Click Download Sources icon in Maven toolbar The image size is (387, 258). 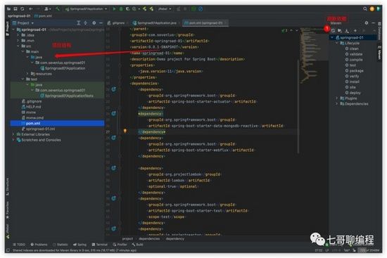(347, 31)
